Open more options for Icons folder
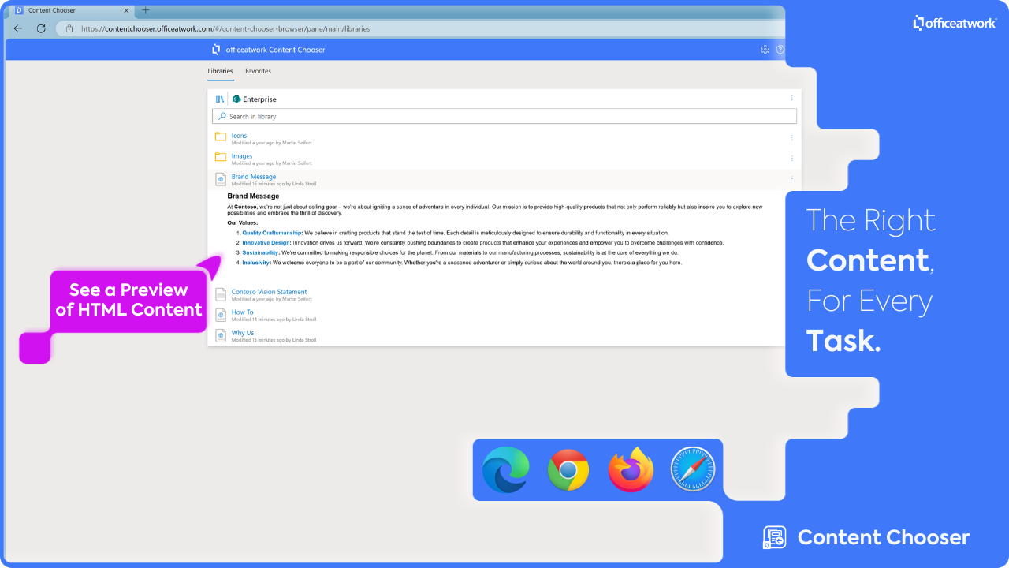Screen dimensions: 1009x568 [792, 137]
